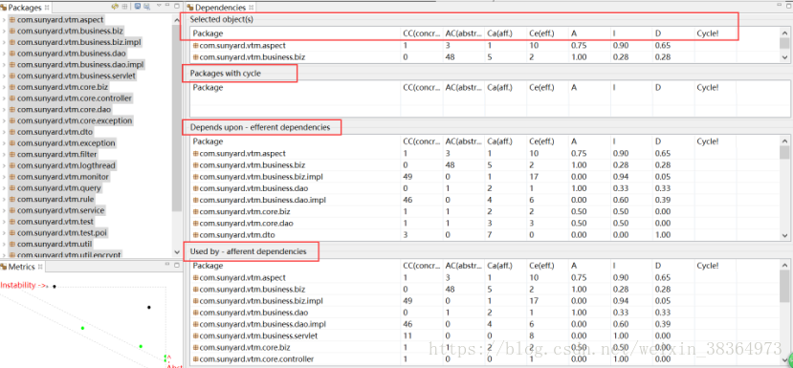Expand com.sunyard.vtm.test.poi in Packages tree

click(4, 232)
